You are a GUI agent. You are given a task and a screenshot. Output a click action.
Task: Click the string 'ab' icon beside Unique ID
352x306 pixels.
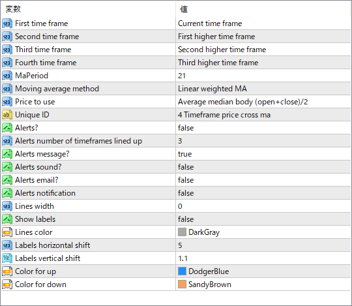point(7,115)
